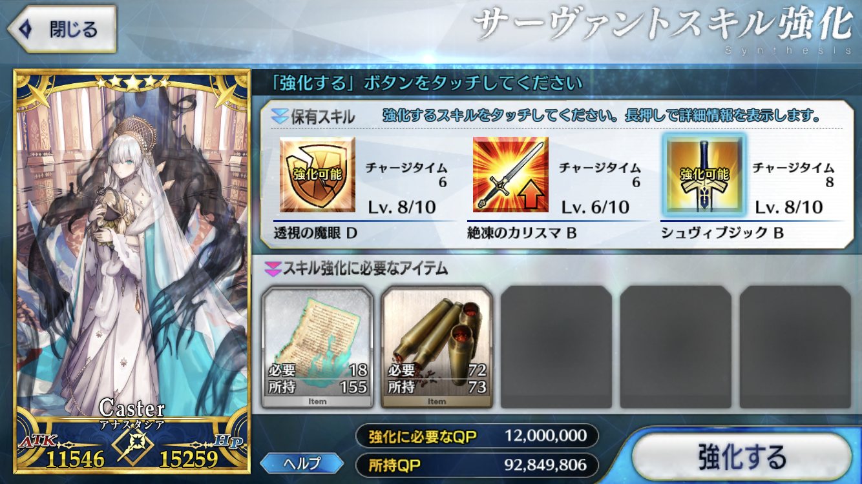Open the ヘルプ help button

pos(302,463)
